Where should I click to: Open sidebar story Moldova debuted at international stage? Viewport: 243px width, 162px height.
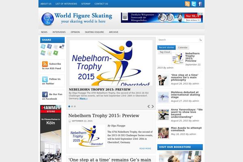(x=185, y=95)
